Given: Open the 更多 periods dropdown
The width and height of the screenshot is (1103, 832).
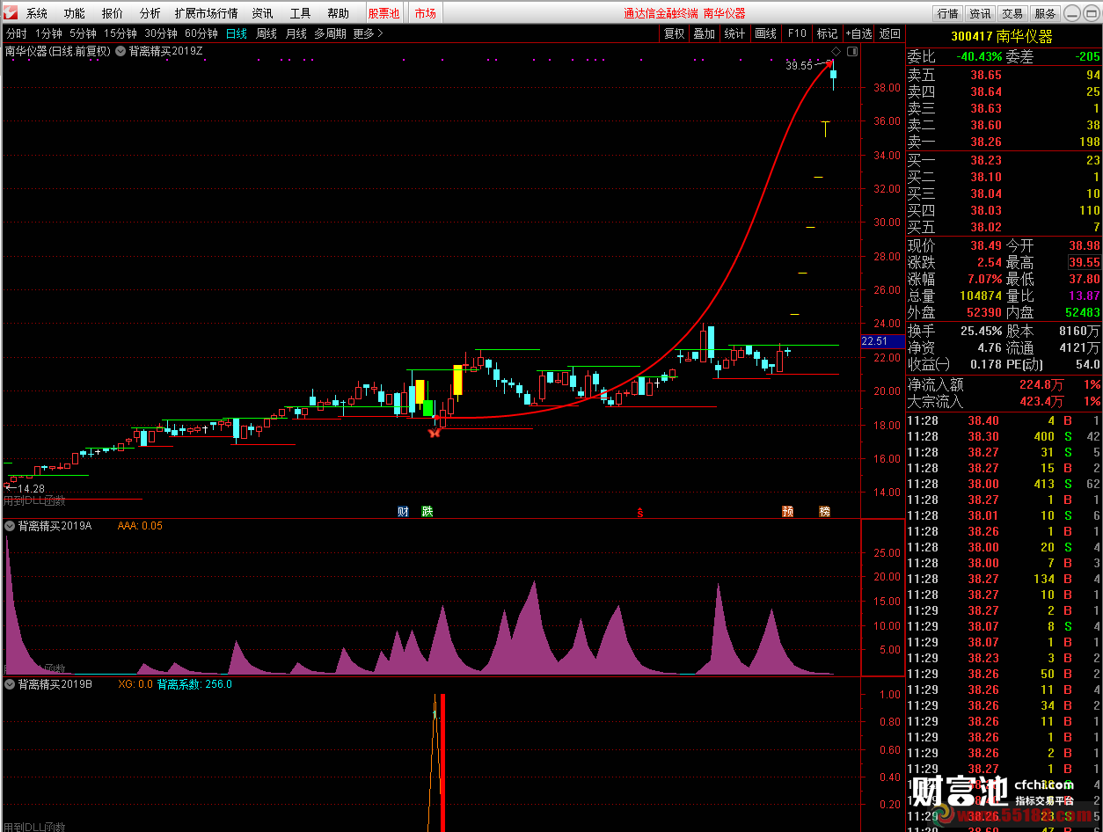Looking at the screenshot, I should (x=368, y=33).
